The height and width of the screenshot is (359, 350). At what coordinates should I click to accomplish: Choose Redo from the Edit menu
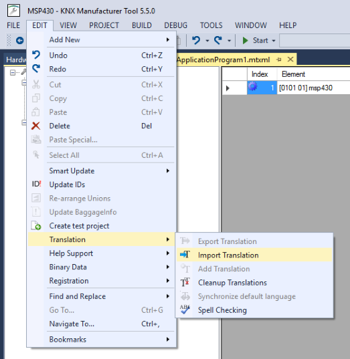pyautogui.click(x=101, y=69)
